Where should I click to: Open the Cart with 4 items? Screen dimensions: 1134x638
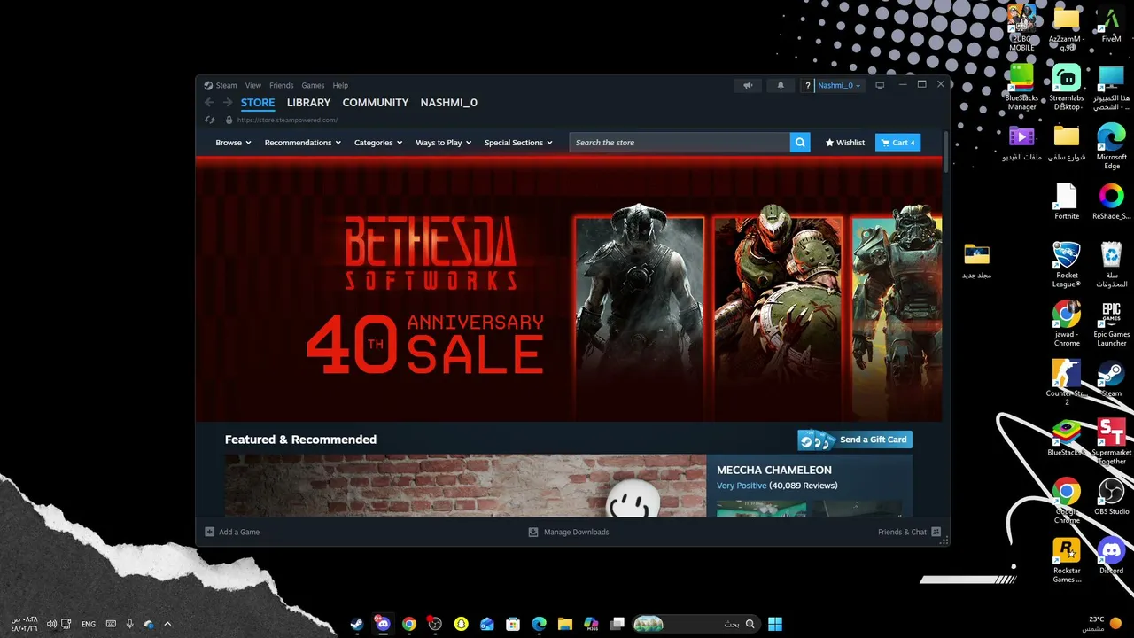[x=897, y=143]
